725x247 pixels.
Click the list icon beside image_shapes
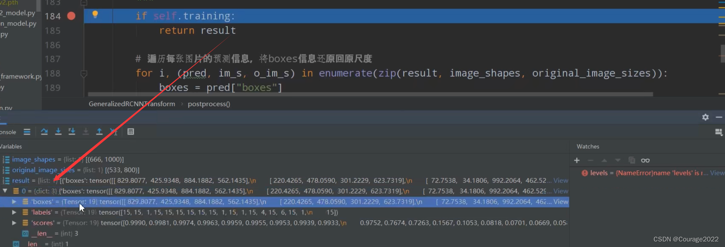pyautogui.click(x=6, y=159)
